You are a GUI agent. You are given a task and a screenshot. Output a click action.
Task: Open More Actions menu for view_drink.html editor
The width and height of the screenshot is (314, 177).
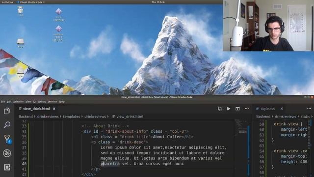247,109
